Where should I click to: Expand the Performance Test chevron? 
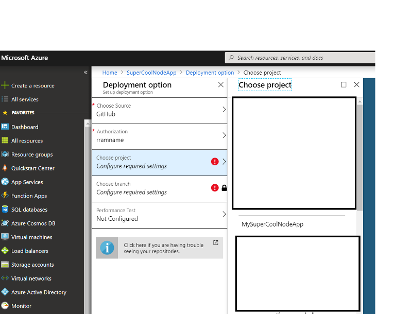pos(224,214)
